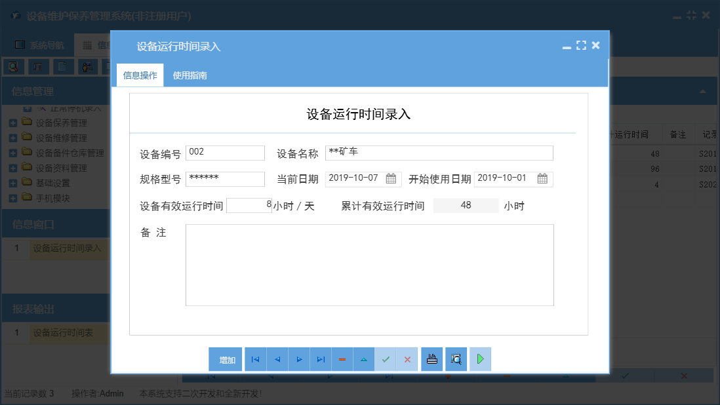Cancel entry with the red X icon
Viewport: 720px width, 405px height.
tap(407, 359)
